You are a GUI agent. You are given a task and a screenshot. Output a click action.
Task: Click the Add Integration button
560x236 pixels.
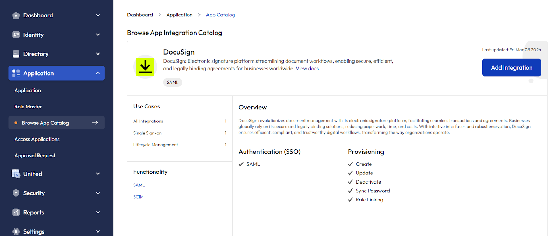(511, 67)
